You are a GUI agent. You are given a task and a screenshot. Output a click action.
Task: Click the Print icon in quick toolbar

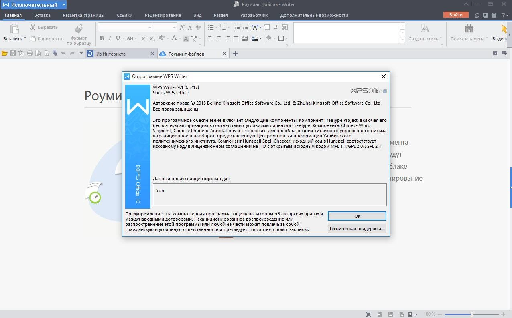[30, 53]
